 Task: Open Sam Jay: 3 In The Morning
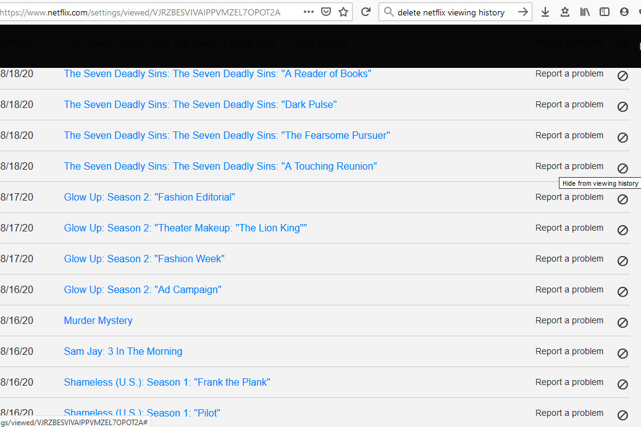click(x=123, y=351)
